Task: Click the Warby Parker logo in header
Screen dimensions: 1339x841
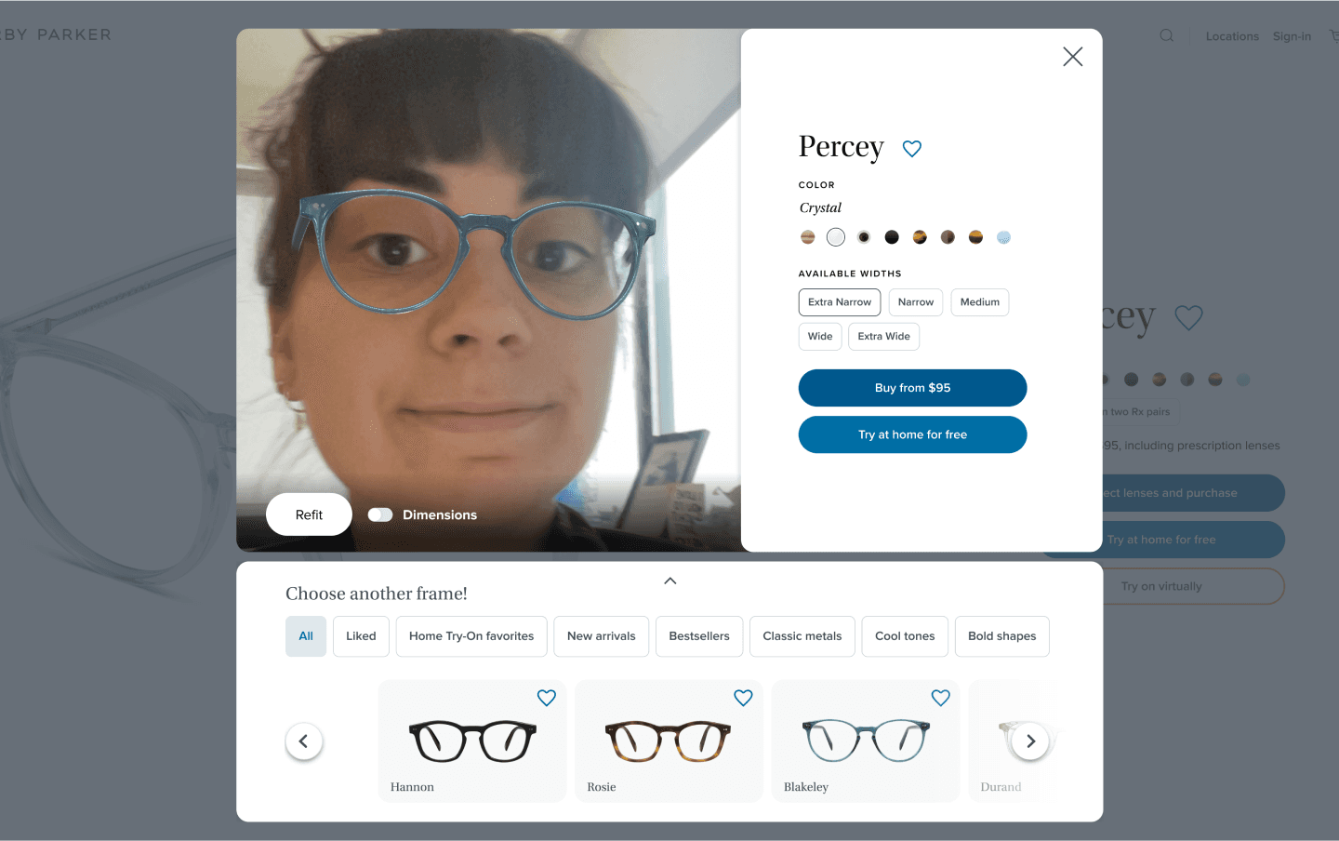Action: click(56, 34)
